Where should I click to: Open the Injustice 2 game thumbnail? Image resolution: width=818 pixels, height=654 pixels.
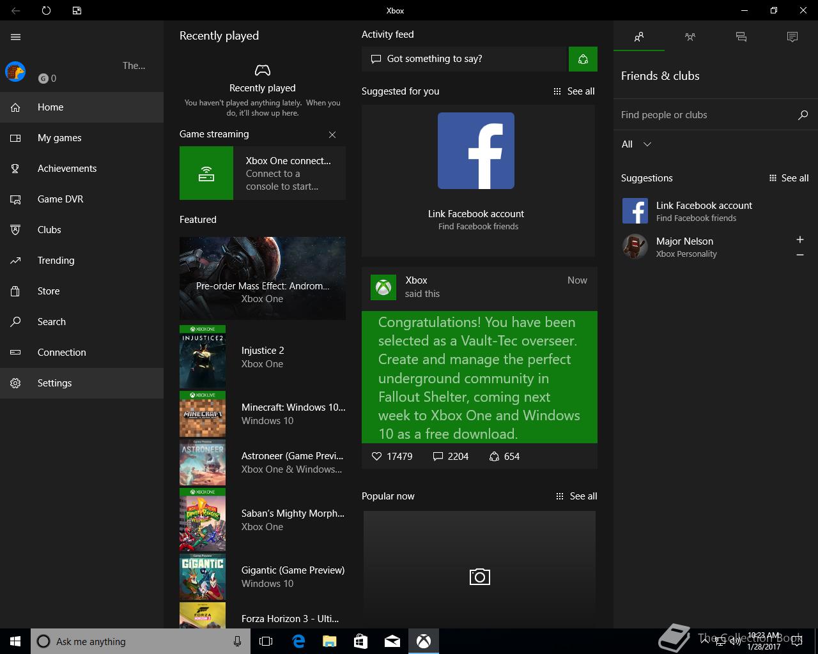(203, 357)
